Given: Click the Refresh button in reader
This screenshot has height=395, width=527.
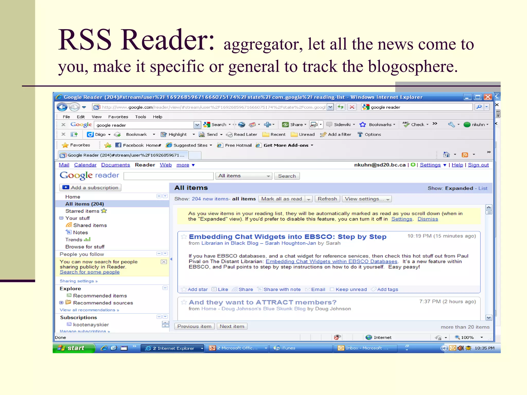Looking at the screenshot, I should tap(327, 199).
